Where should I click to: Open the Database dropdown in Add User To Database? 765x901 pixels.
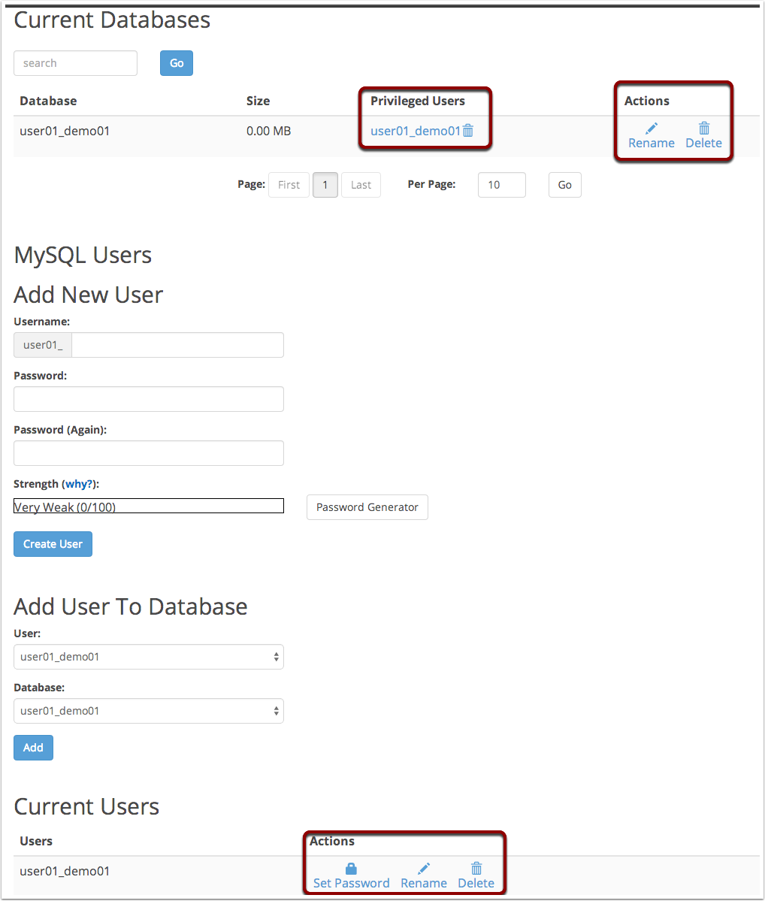[x=149, y=711]
